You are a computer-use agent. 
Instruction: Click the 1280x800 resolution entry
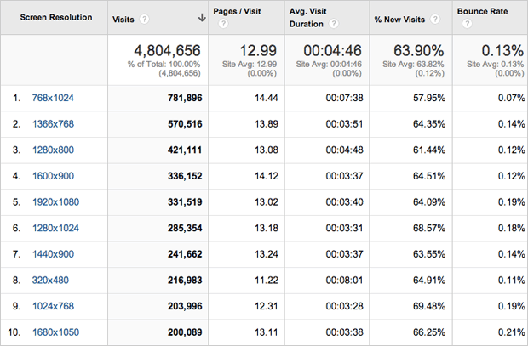53,149
